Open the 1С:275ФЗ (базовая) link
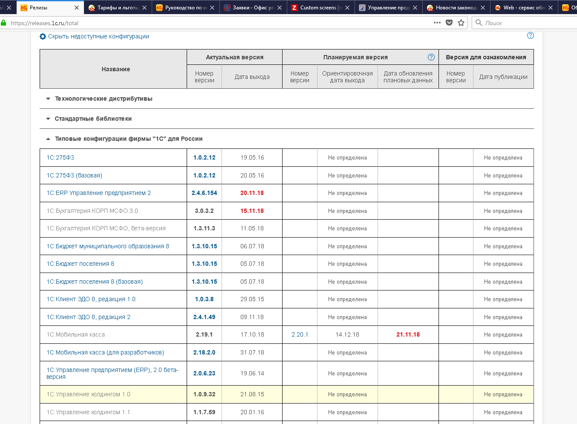The width and height of the screenshot is (577, 424). [x=75, y=175]
